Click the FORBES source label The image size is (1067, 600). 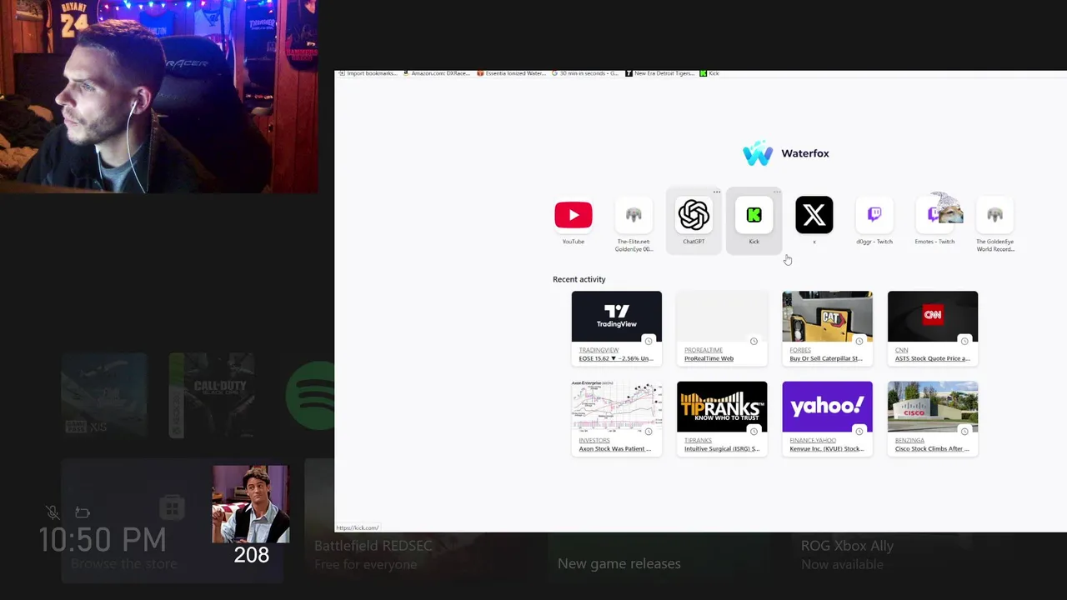pos(800,350)
